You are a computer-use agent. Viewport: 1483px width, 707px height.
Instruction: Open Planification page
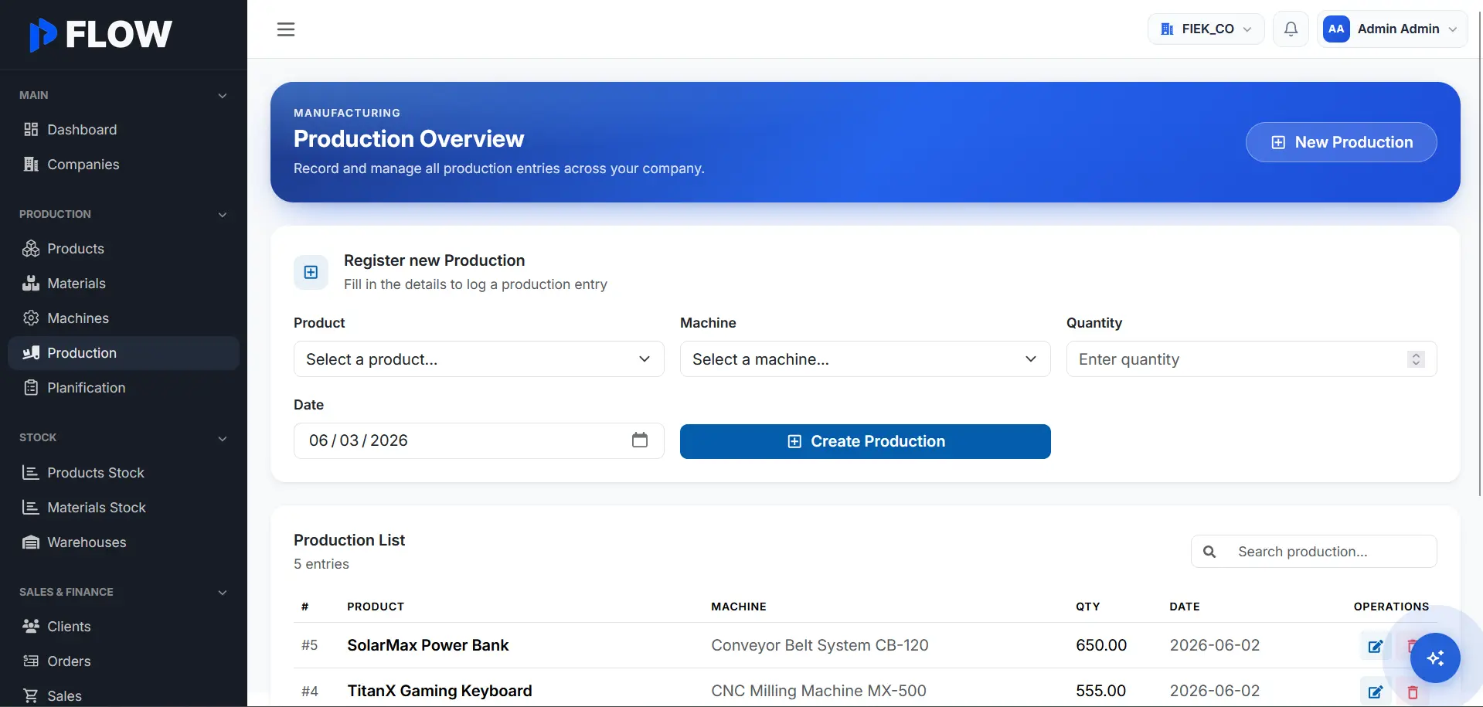124,387
